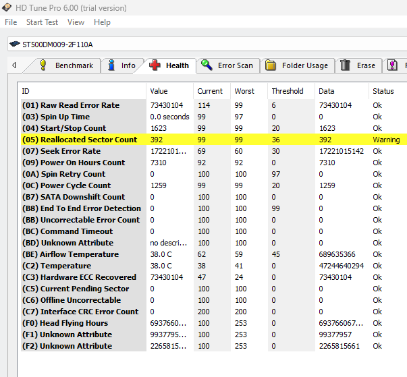Select the (09) Power On Hours Count row
Image resolution: width=407 pixels, height=377 pixels.
point(214,163)
